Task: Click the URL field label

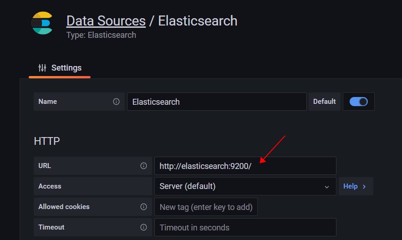Action: [x=45, y=166]
